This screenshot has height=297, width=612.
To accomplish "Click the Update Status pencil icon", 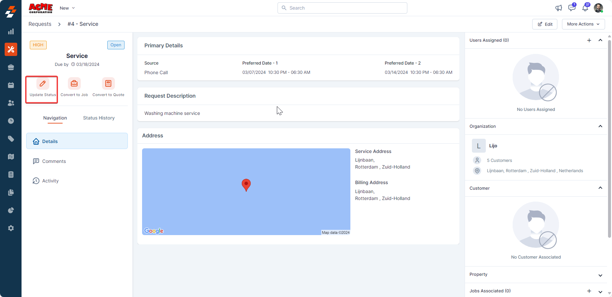I will (43, 84).
